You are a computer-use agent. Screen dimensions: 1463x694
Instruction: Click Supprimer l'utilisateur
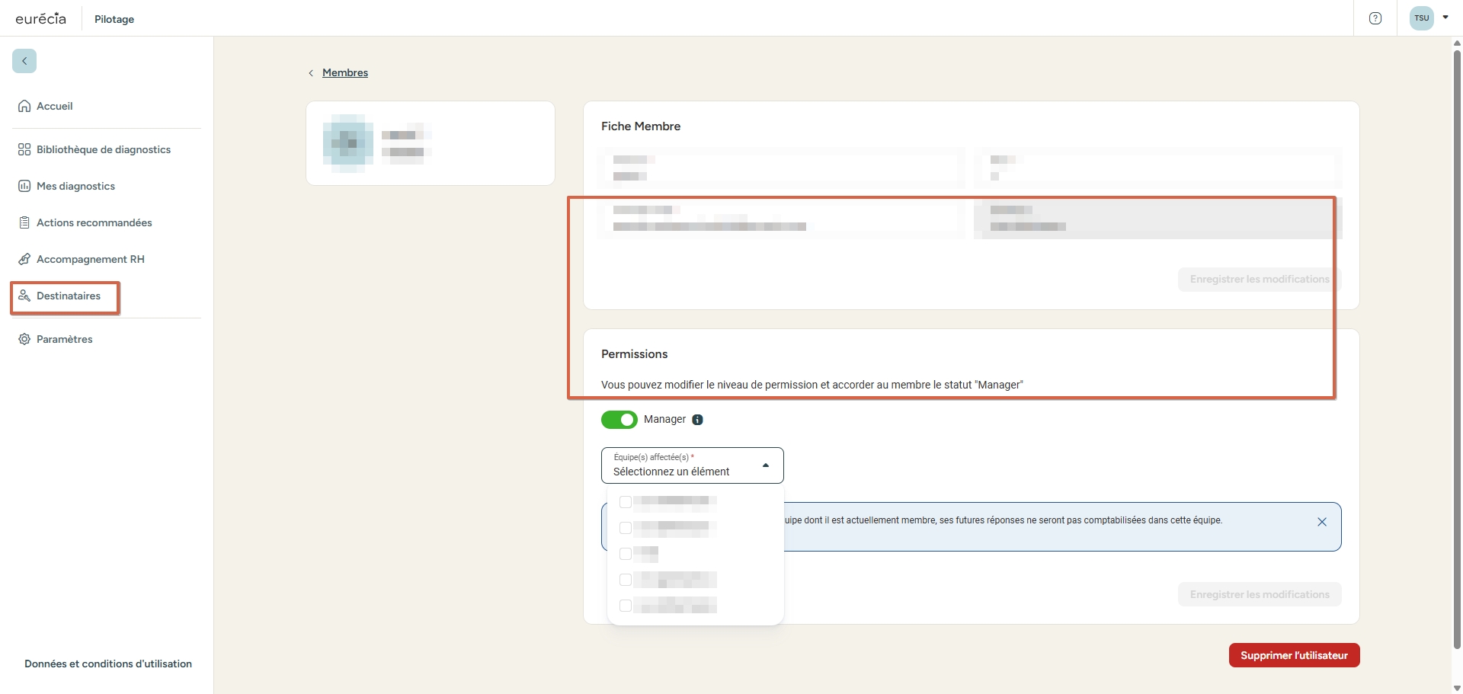pyautogui.click(x=1293, y=654)
